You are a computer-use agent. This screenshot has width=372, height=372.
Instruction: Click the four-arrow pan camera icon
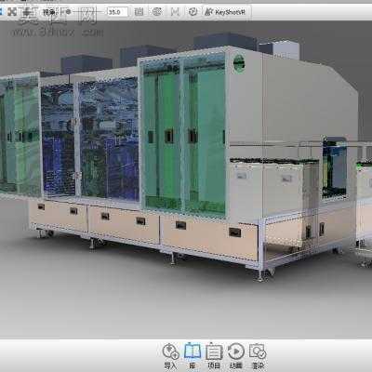click(x=12, y=12)
